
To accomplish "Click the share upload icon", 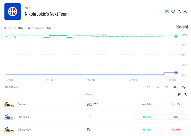I will (179, 11).
